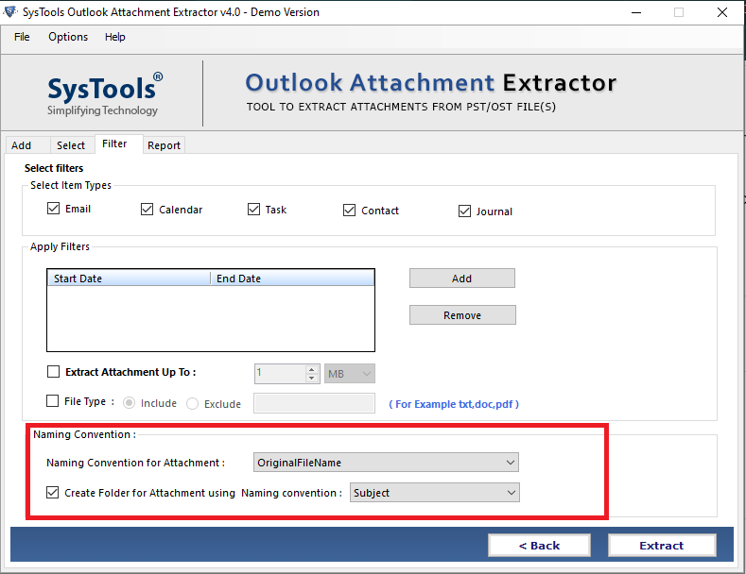
Task: Minimize the application window
Action: click(636, 12)
